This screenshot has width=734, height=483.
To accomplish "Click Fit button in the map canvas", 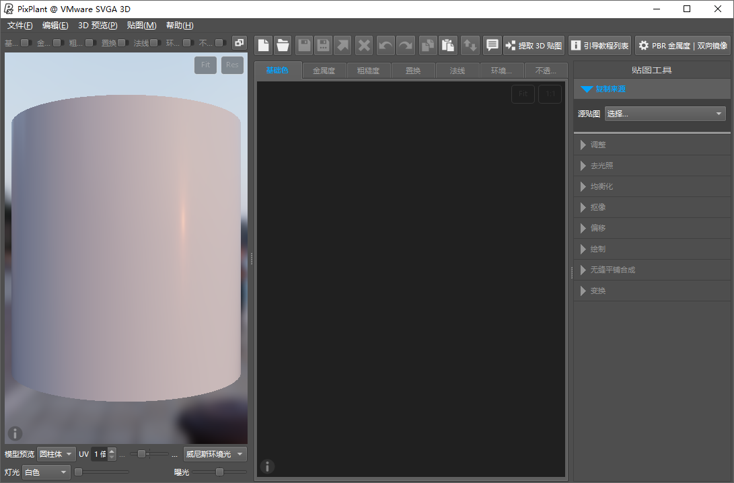I will tap(523, 94).
